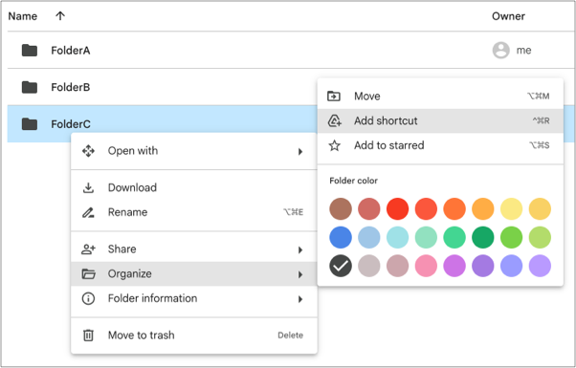Pick the golden yellow swatch ending the first row
Viewport: 576px width, 368px height.
click(x=540, y=208)
